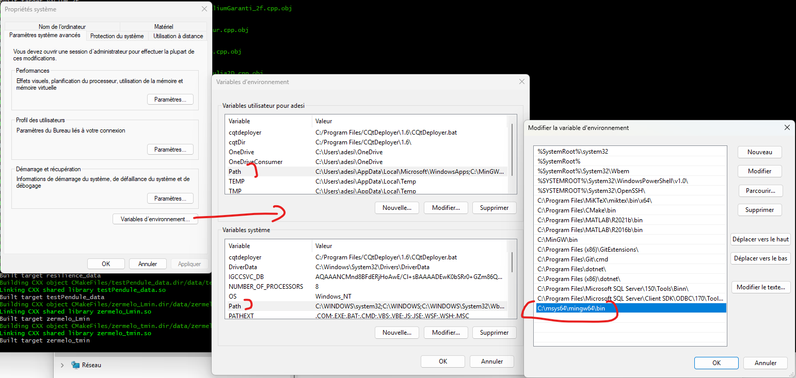Expand the "Réseau" tree item
796x378 pixels.
(62, 365)
